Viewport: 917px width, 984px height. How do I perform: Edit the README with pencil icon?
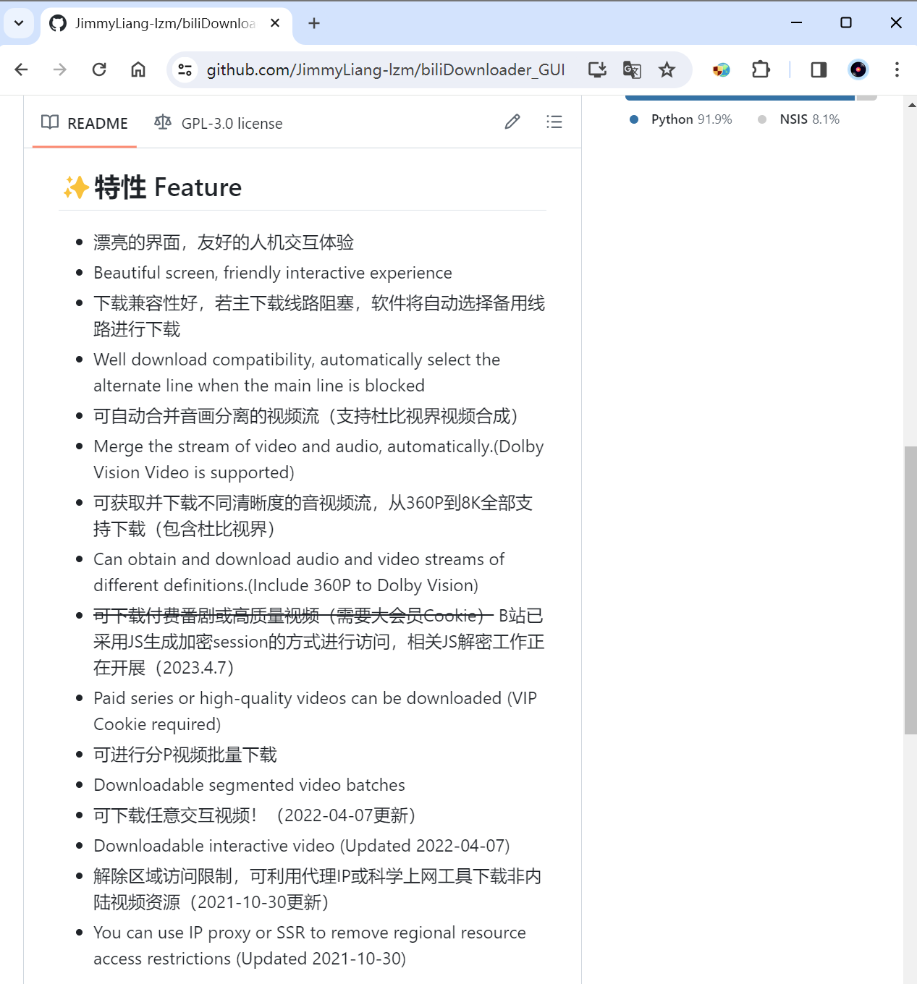(512, 122)
